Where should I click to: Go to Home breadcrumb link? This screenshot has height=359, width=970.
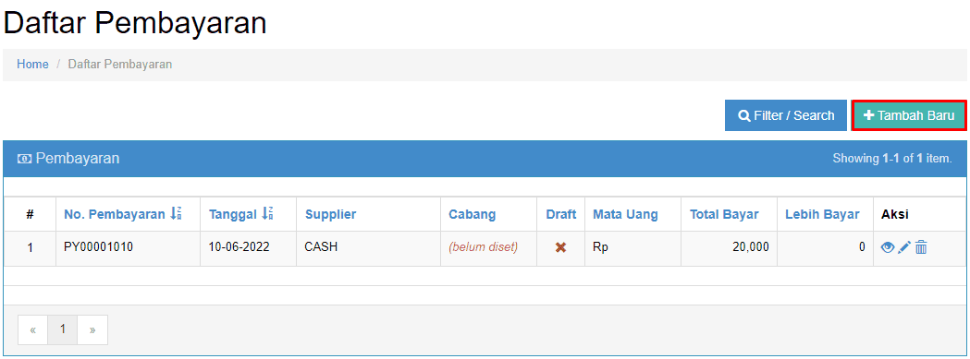[32, 65]
